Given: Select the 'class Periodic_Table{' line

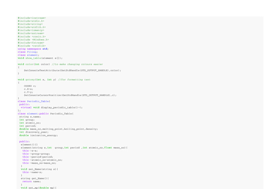Looking at the screenshot, I should 34,101.
